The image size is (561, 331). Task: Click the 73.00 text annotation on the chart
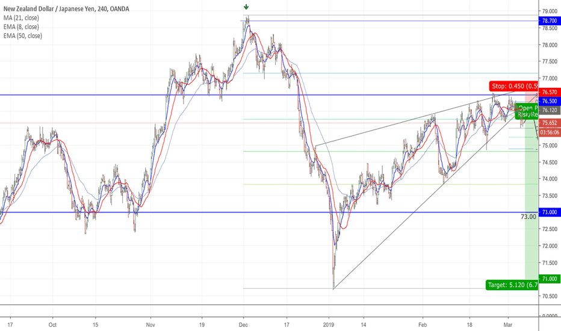coord(528,217)
